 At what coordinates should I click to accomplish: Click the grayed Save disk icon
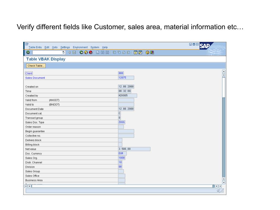(x=74, y=52)
